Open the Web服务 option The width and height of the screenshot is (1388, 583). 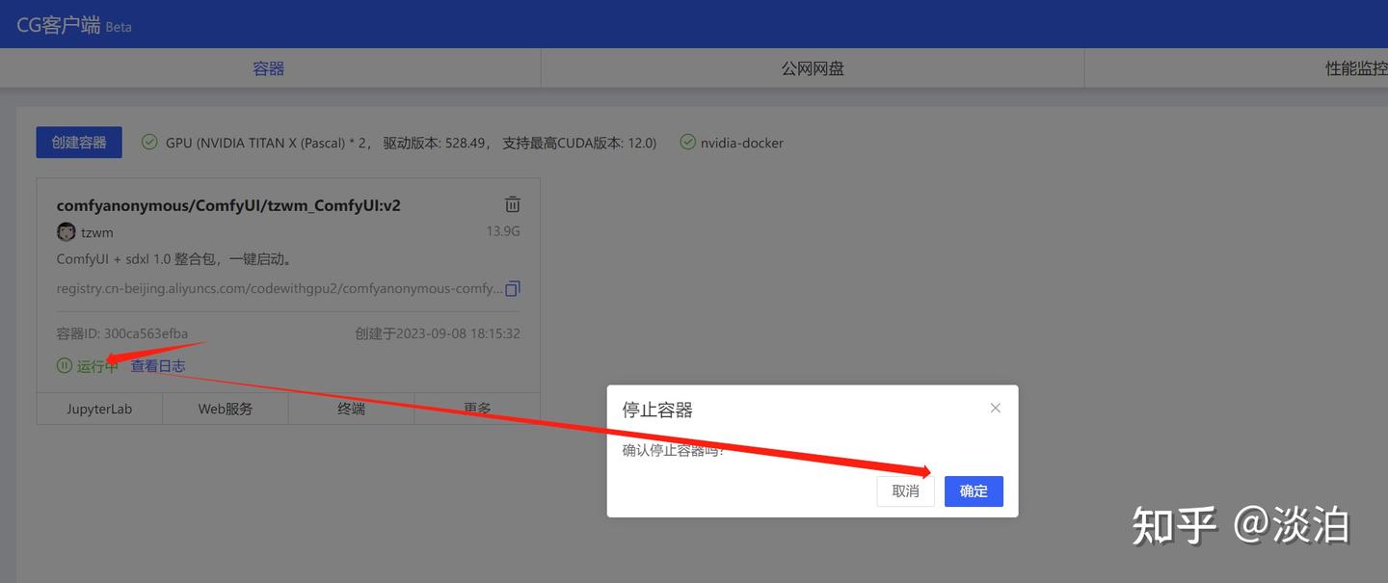coord(225,408)
